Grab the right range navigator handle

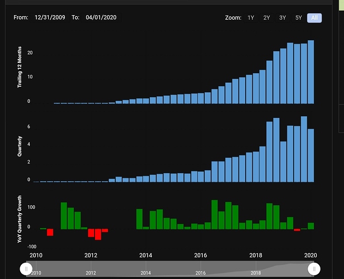click(314, 269)
